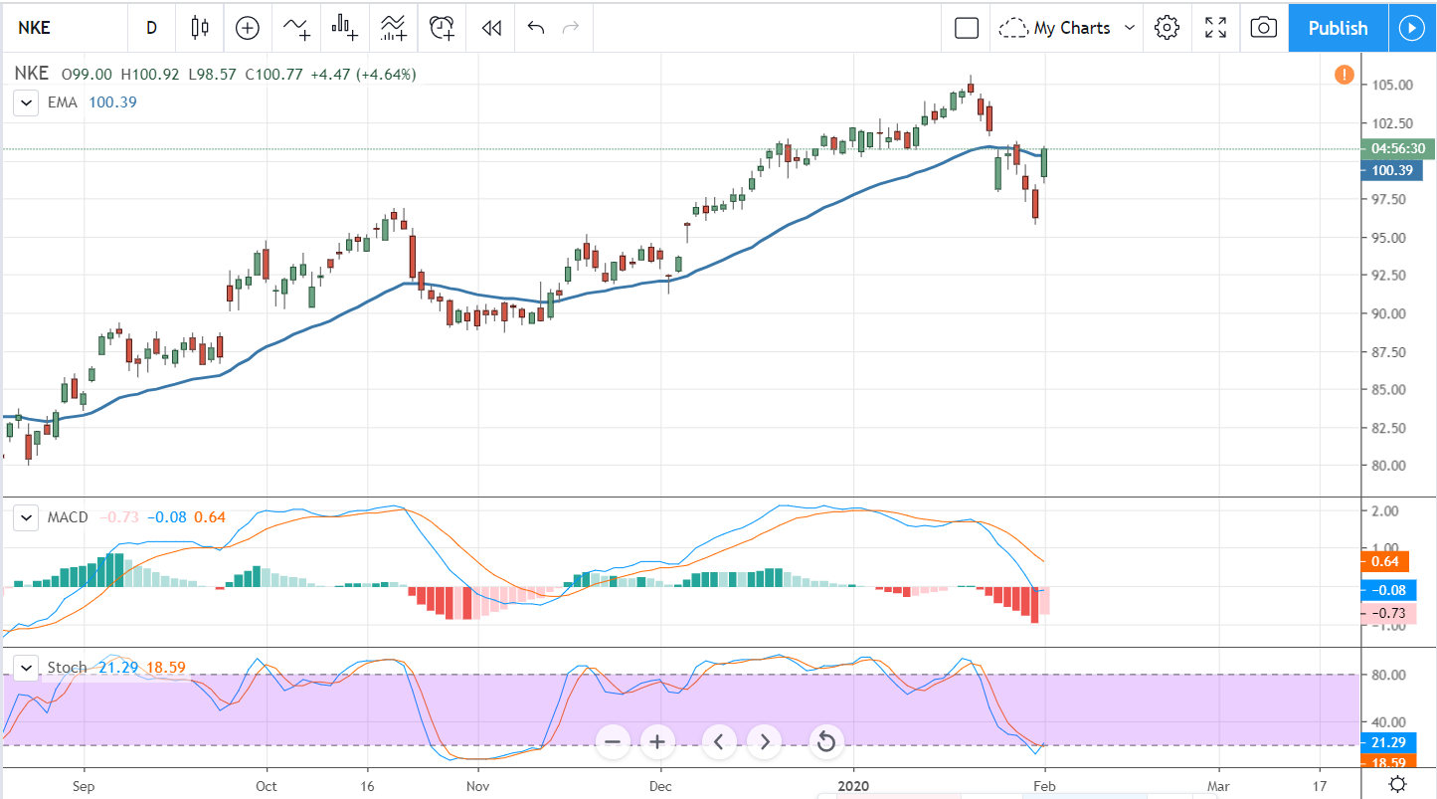1437x799 pixels.
Task: Zoom out with the minus button
Action: [612, 741]
